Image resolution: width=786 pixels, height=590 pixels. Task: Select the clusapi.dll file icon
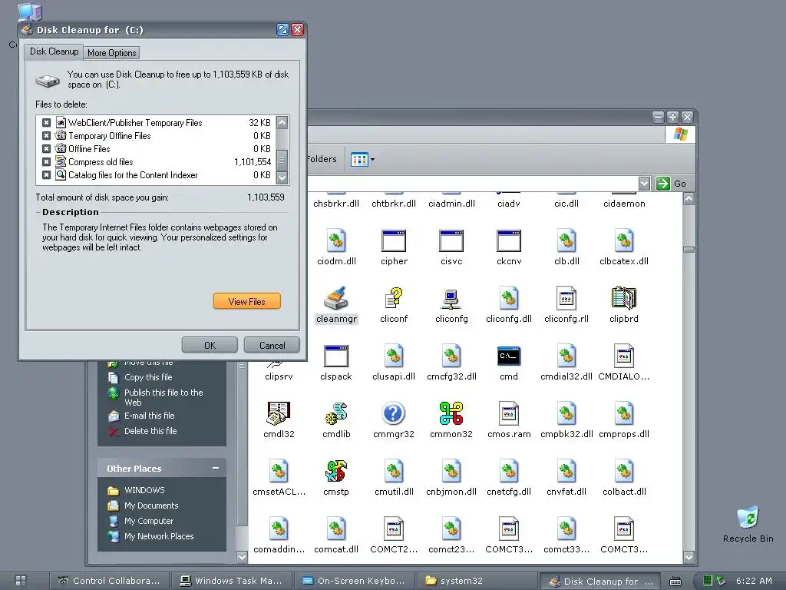[394, 356]
